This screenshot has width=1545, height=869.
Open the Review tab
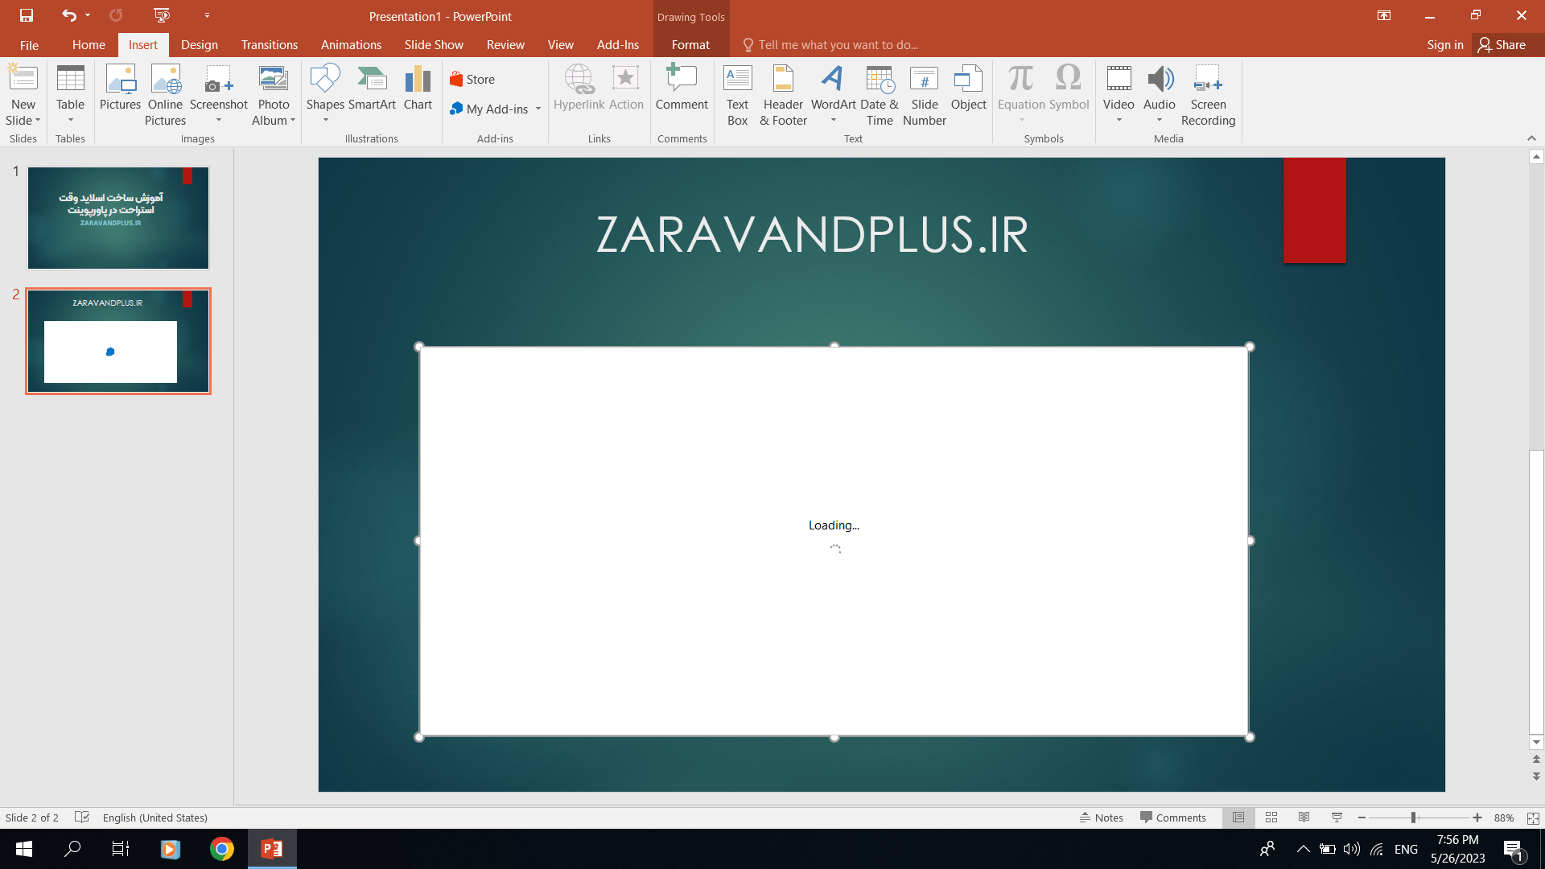click(x=505, y=45)
